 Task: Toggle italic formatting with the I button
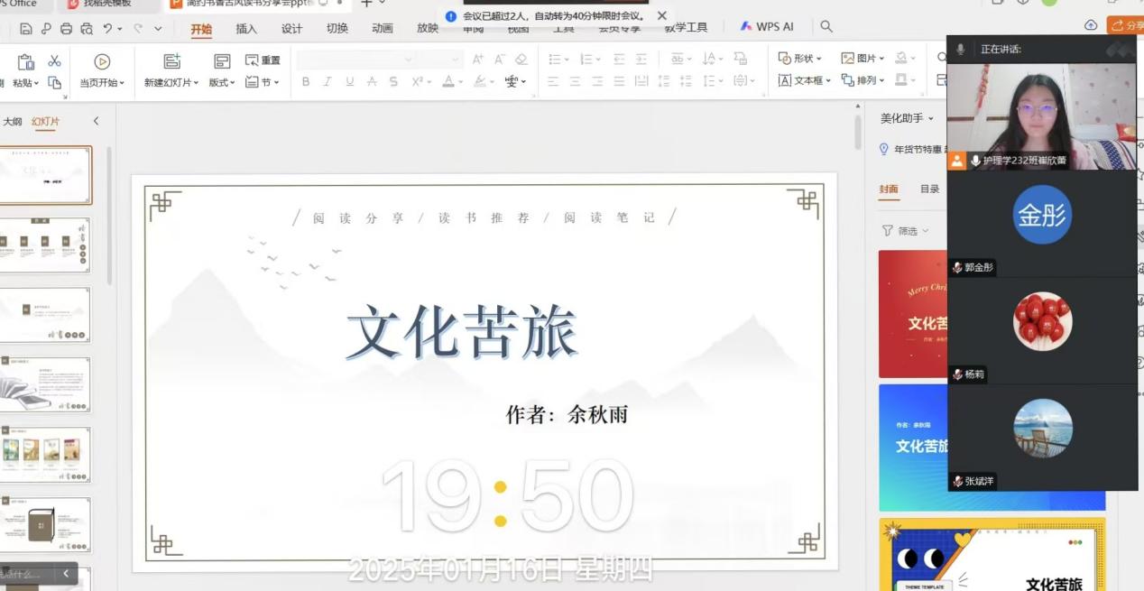tap(327, 82)
